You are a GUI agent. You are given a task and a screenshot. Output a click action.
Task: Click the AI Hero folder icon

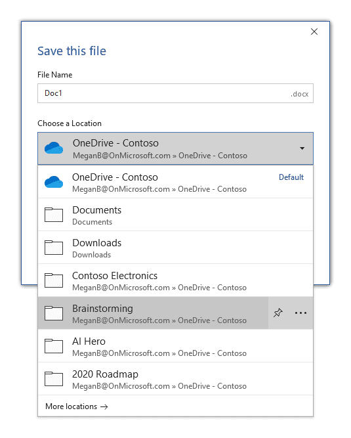point(54,346)
